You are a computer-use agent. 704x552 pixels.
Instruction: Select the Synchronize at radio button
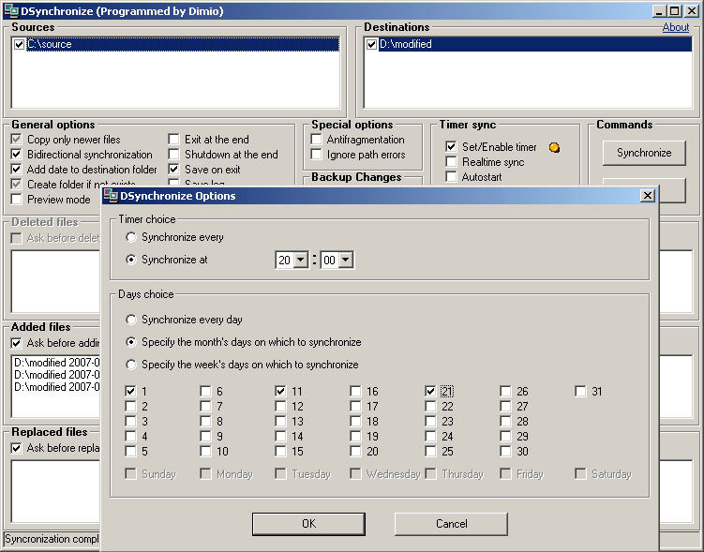click(131, 260)
